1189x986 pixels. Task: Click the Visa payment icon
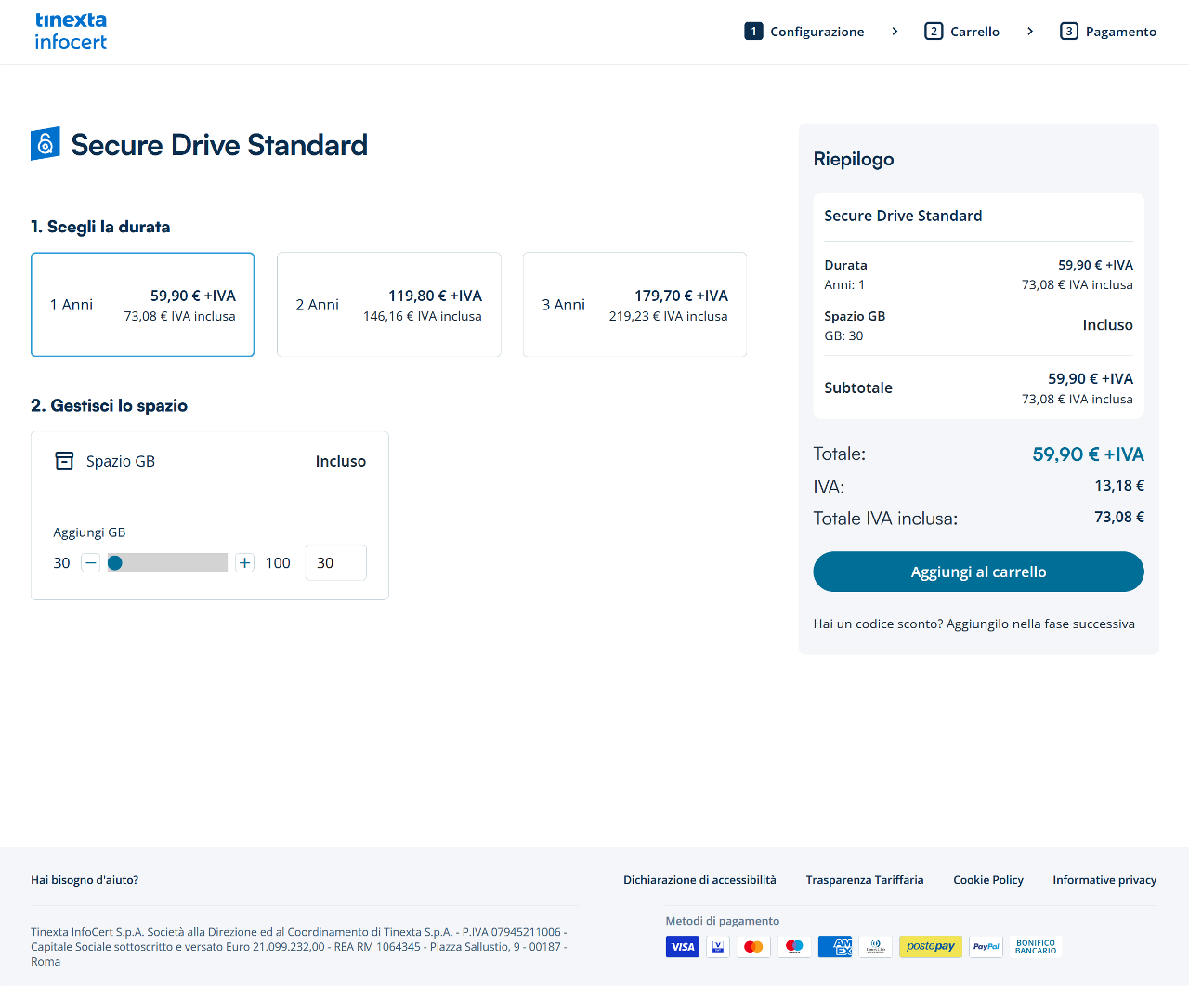pyautogui.click(x=682, y=946)
